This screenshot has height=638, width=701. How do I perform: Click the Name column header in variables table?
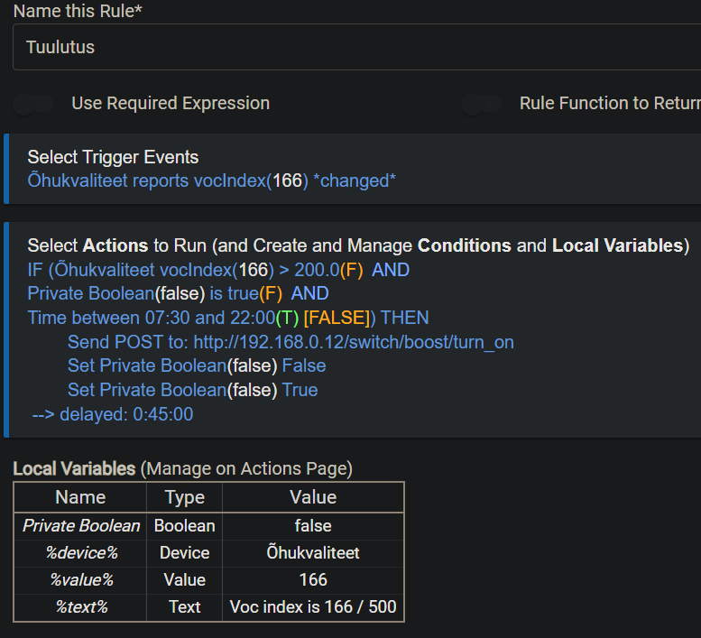tap(80, 497)
